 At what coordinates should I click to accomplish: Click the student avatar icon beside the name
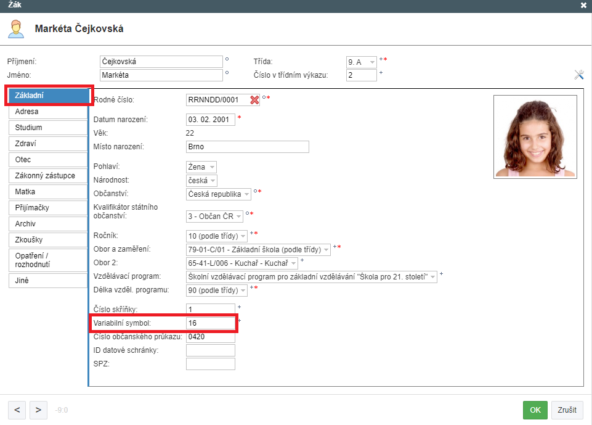16,29
